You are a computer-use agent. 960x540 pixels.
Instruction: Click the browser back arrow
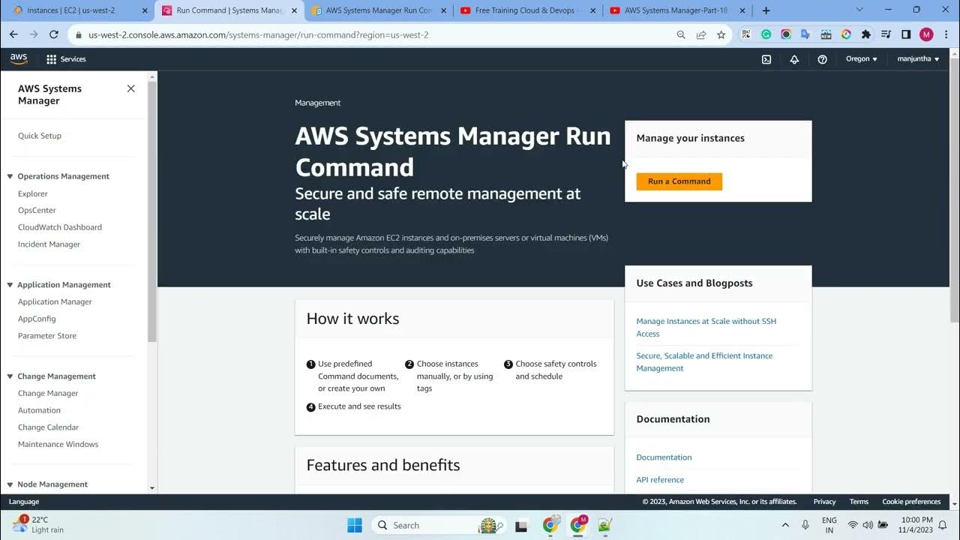pyautogui.click(x=13, y=34)
